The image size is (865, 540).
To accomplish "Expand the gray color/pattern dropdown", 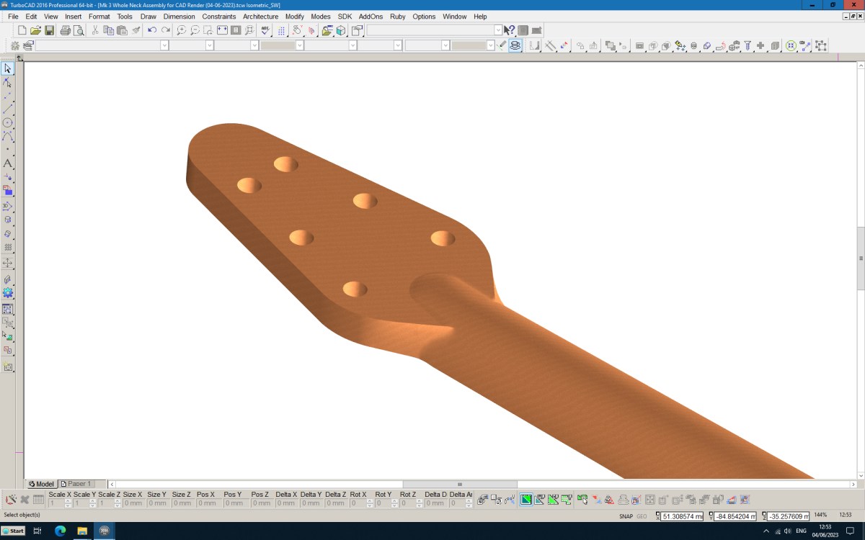I will (x=300, y=45).
